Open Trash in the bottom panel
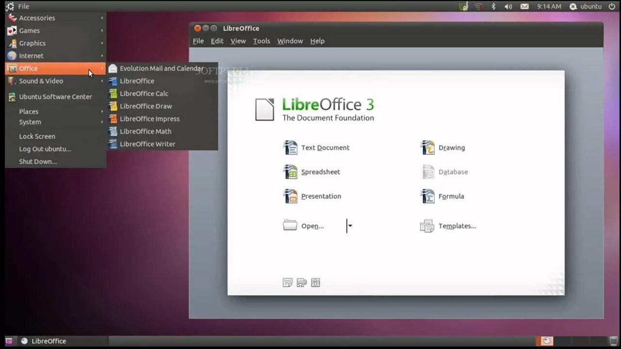Screen dimensions: 621x349 click(x=614, y=341)
